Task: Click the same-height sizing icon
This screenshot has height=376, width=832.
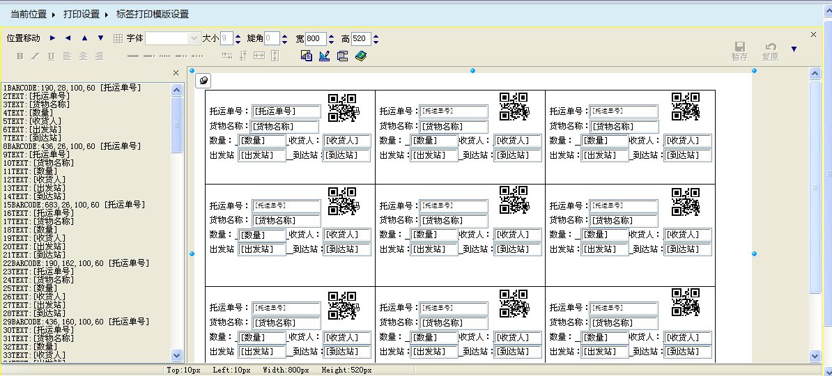Action: click(275, 56)
